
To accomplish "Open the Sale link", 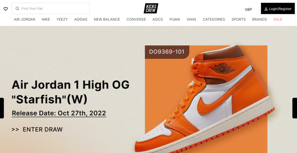I will [278, 19].
